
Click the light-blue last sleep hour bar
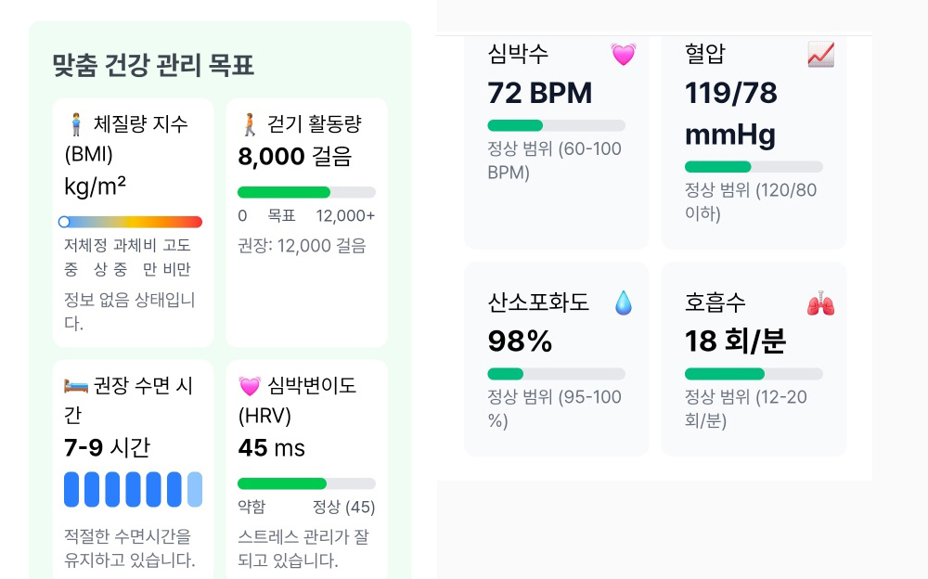pos(195,489)
